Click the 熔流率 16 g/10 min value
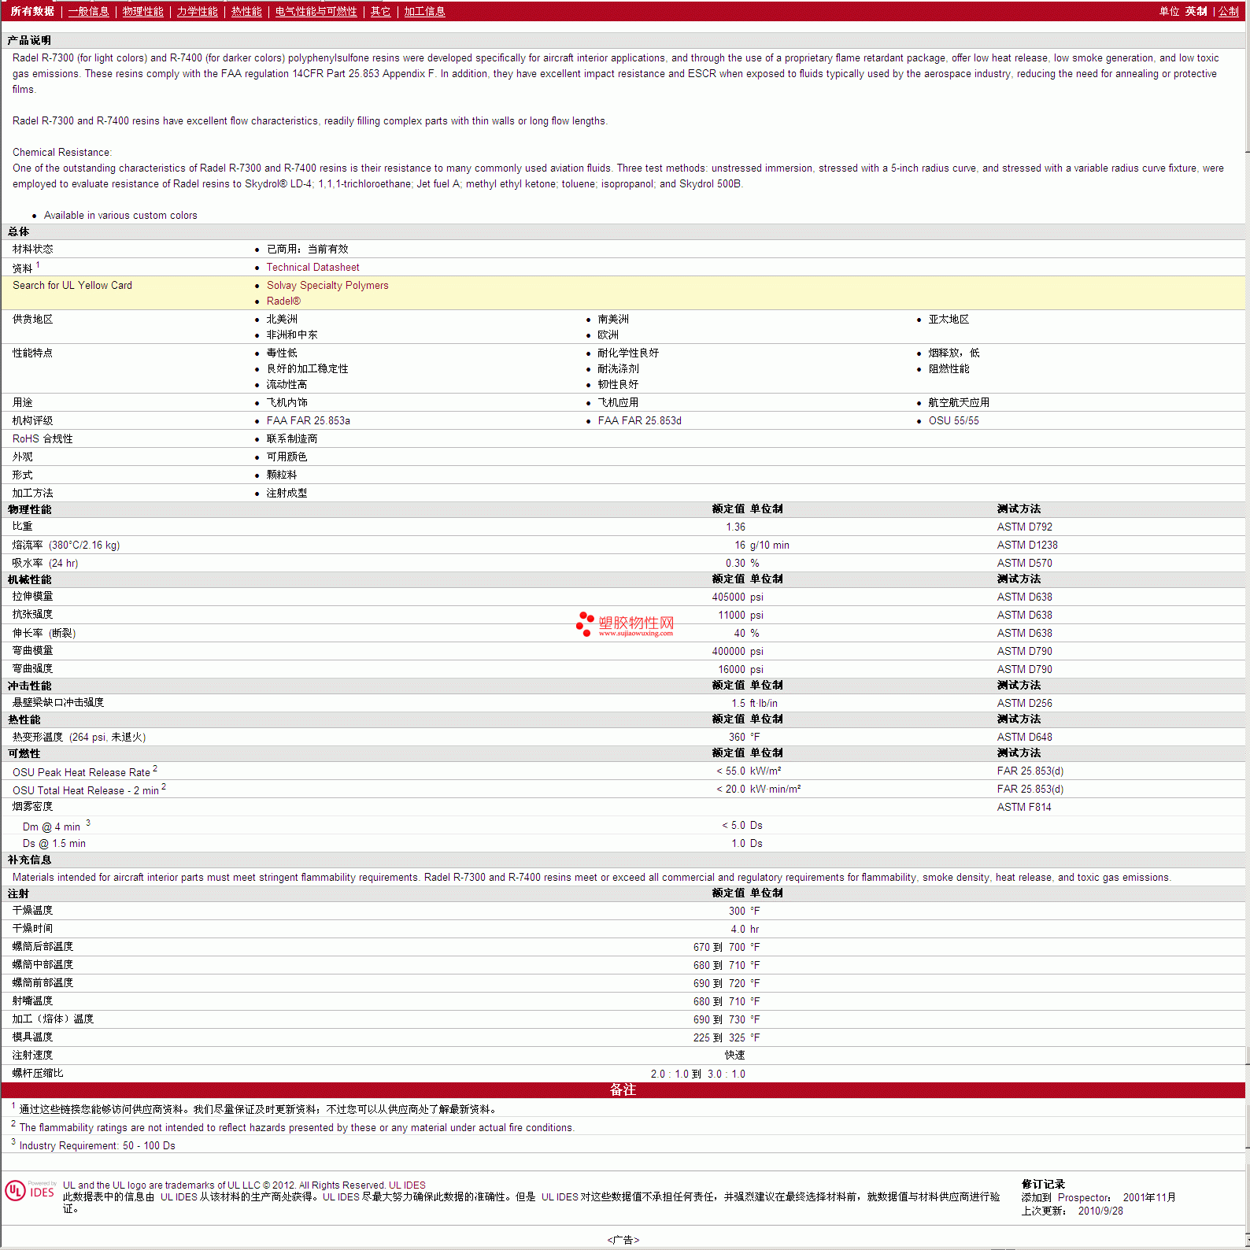The height and width of the screenshot is (1250, 1250). tap(762, 545)
